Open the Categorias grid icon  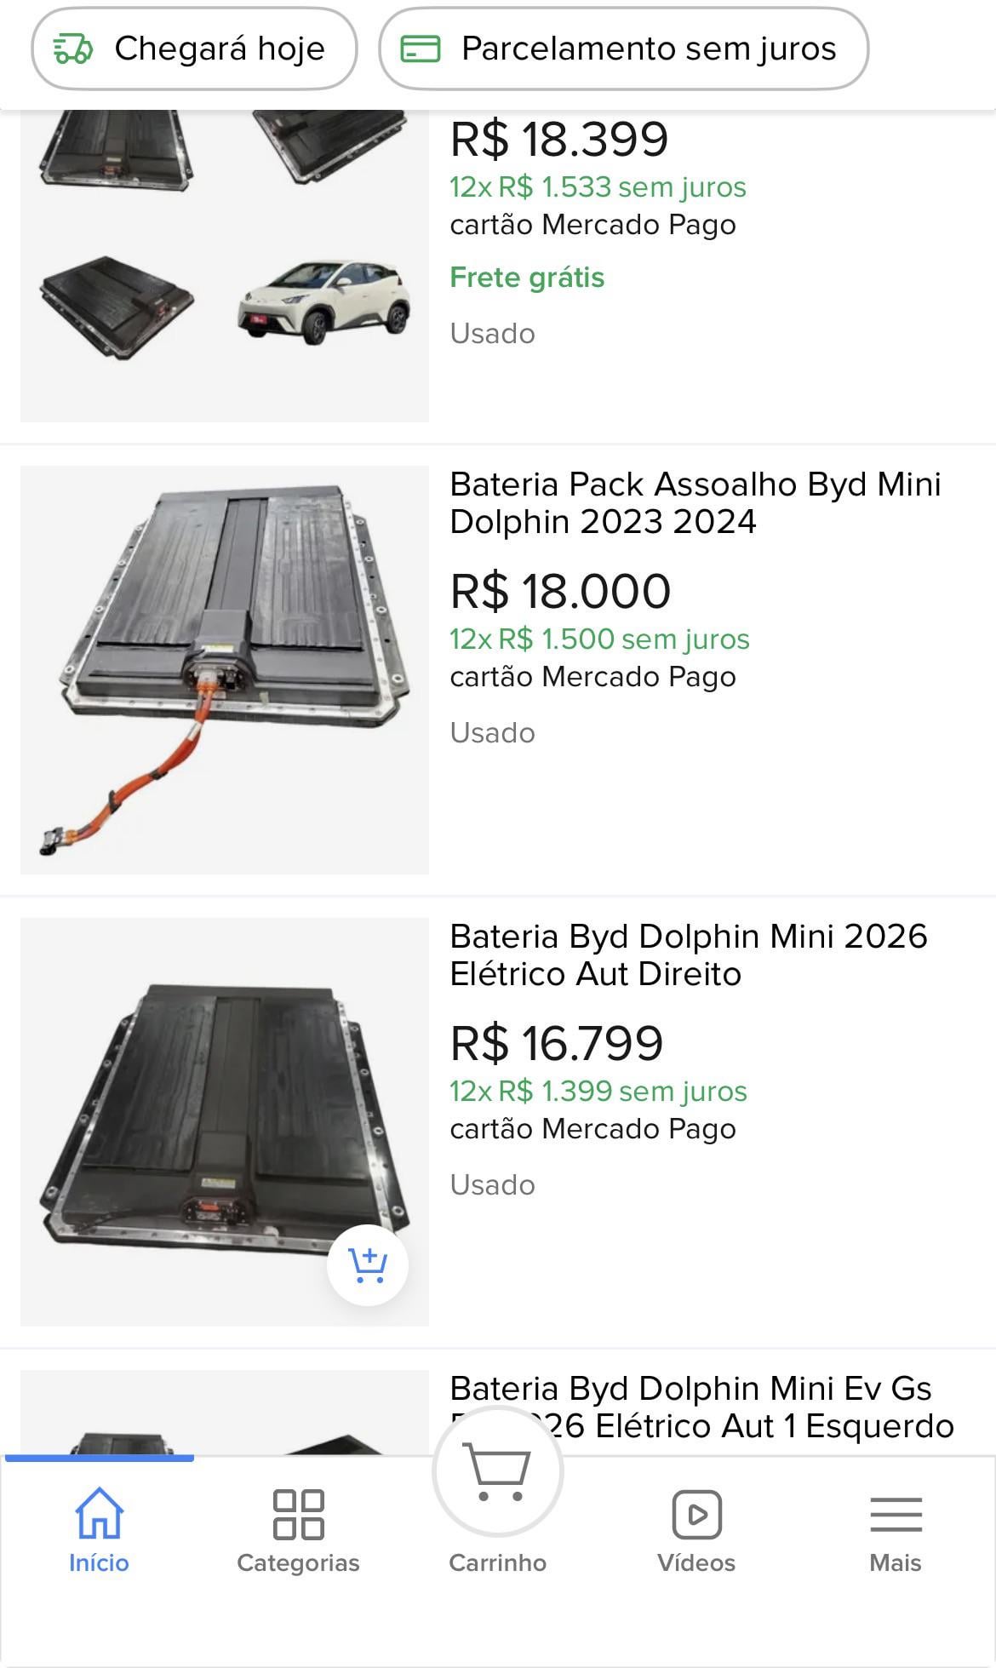298,1514
